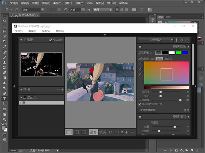
Task: Select the Clone Stamp tool
Action: coord(4,62)
